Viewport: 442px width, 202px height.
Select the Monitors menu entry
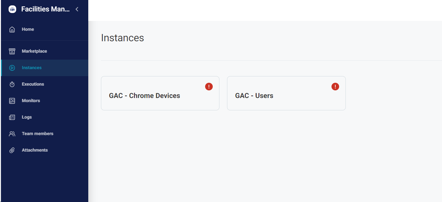tap(30, 101)
